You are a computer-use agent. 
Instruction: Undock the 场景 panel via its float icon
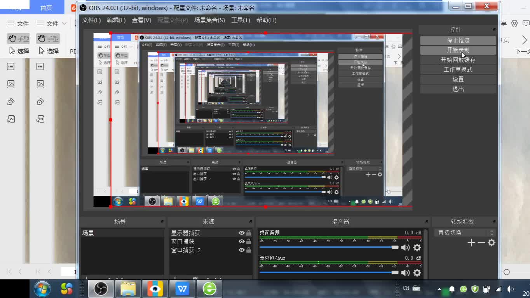[x=162, y=222]
